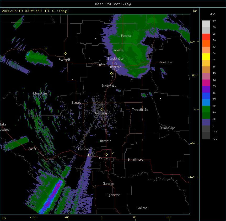
Task: Click the dBZ legend heading
Action: coord(212,14)
